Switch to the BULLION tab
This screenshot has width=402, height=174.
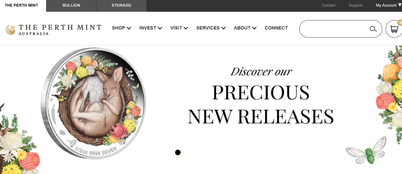(x=71, y=5)
